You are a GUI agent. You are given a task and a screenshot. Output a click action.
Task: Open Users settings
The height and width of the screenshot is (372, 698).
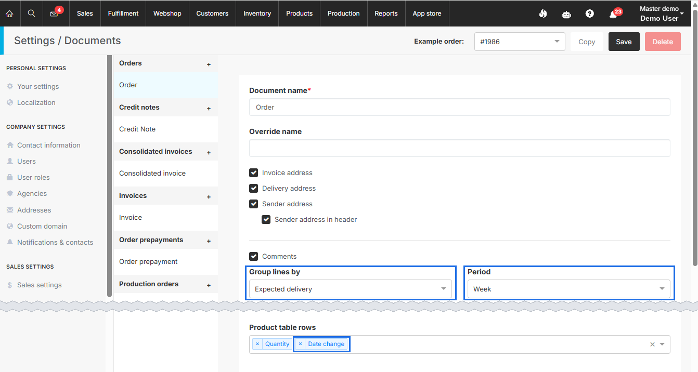point(27,161)
